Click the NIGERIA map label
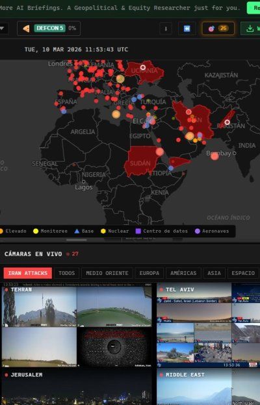Image resolution: width=260 pixels, height=405 pixels. pos(94,175)
